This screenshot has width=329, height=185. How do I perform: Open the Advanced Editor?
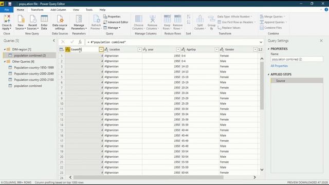116,22
